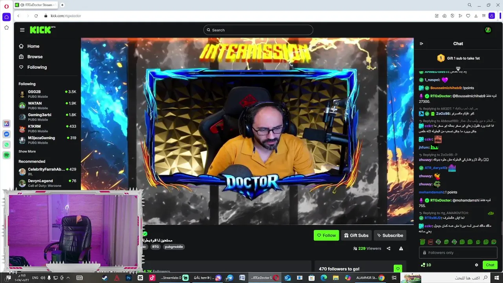Click the green heart follow goal icon
The width and height of the screenshot is (503, 283).
pyautogui.click(x=398, y=269)
